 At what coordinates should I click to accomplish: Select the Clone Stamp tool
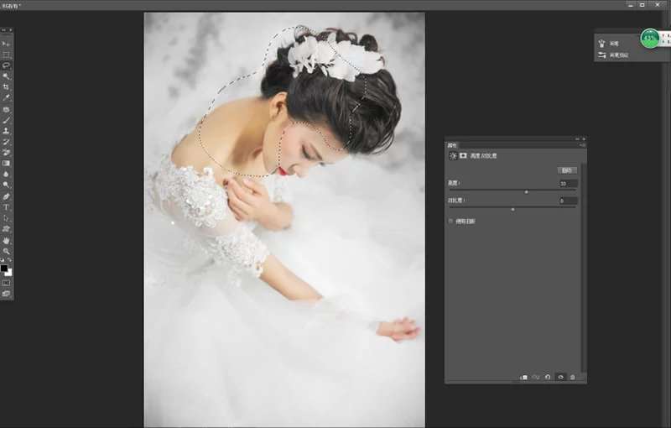click(7, 131)
